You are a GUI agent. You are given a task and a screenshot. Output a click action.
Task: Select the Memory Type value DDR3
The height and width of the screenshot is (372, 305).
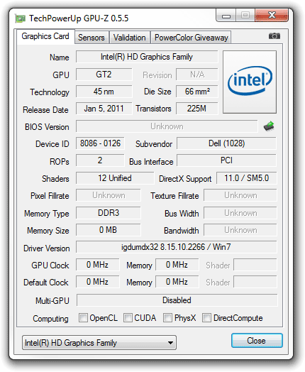109,213
